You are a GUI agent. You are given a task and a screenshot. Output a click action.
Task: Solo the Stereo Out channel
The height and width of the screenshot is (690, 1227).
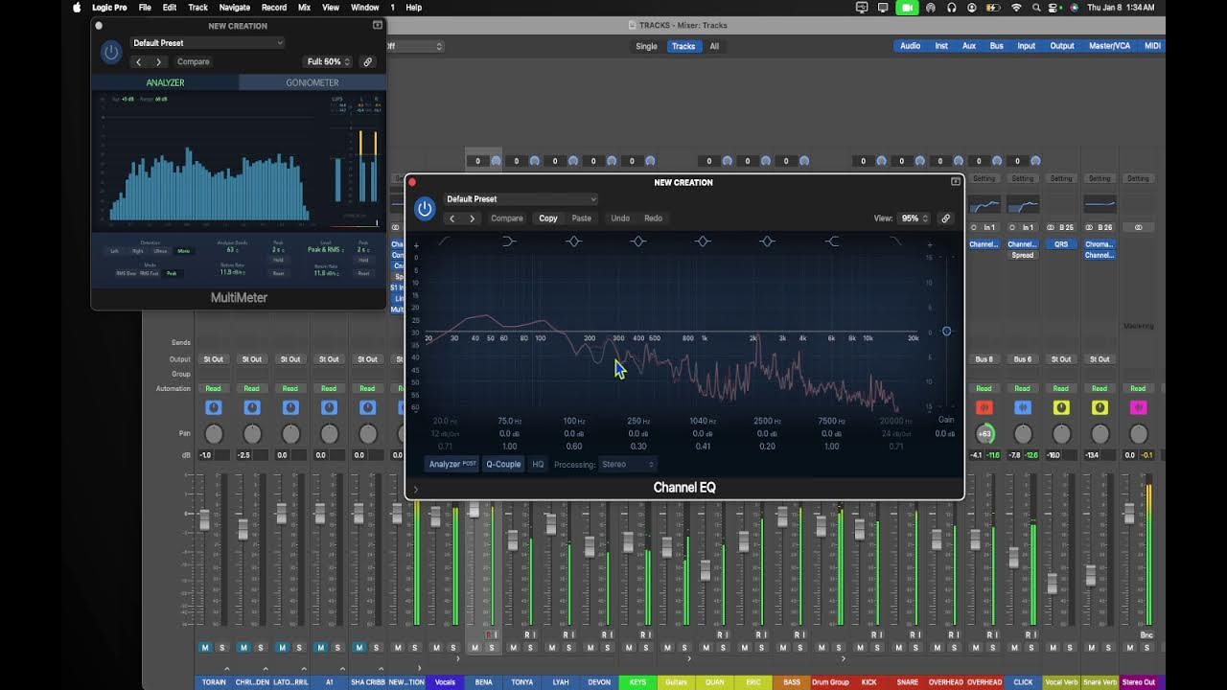click(1146, 648)
